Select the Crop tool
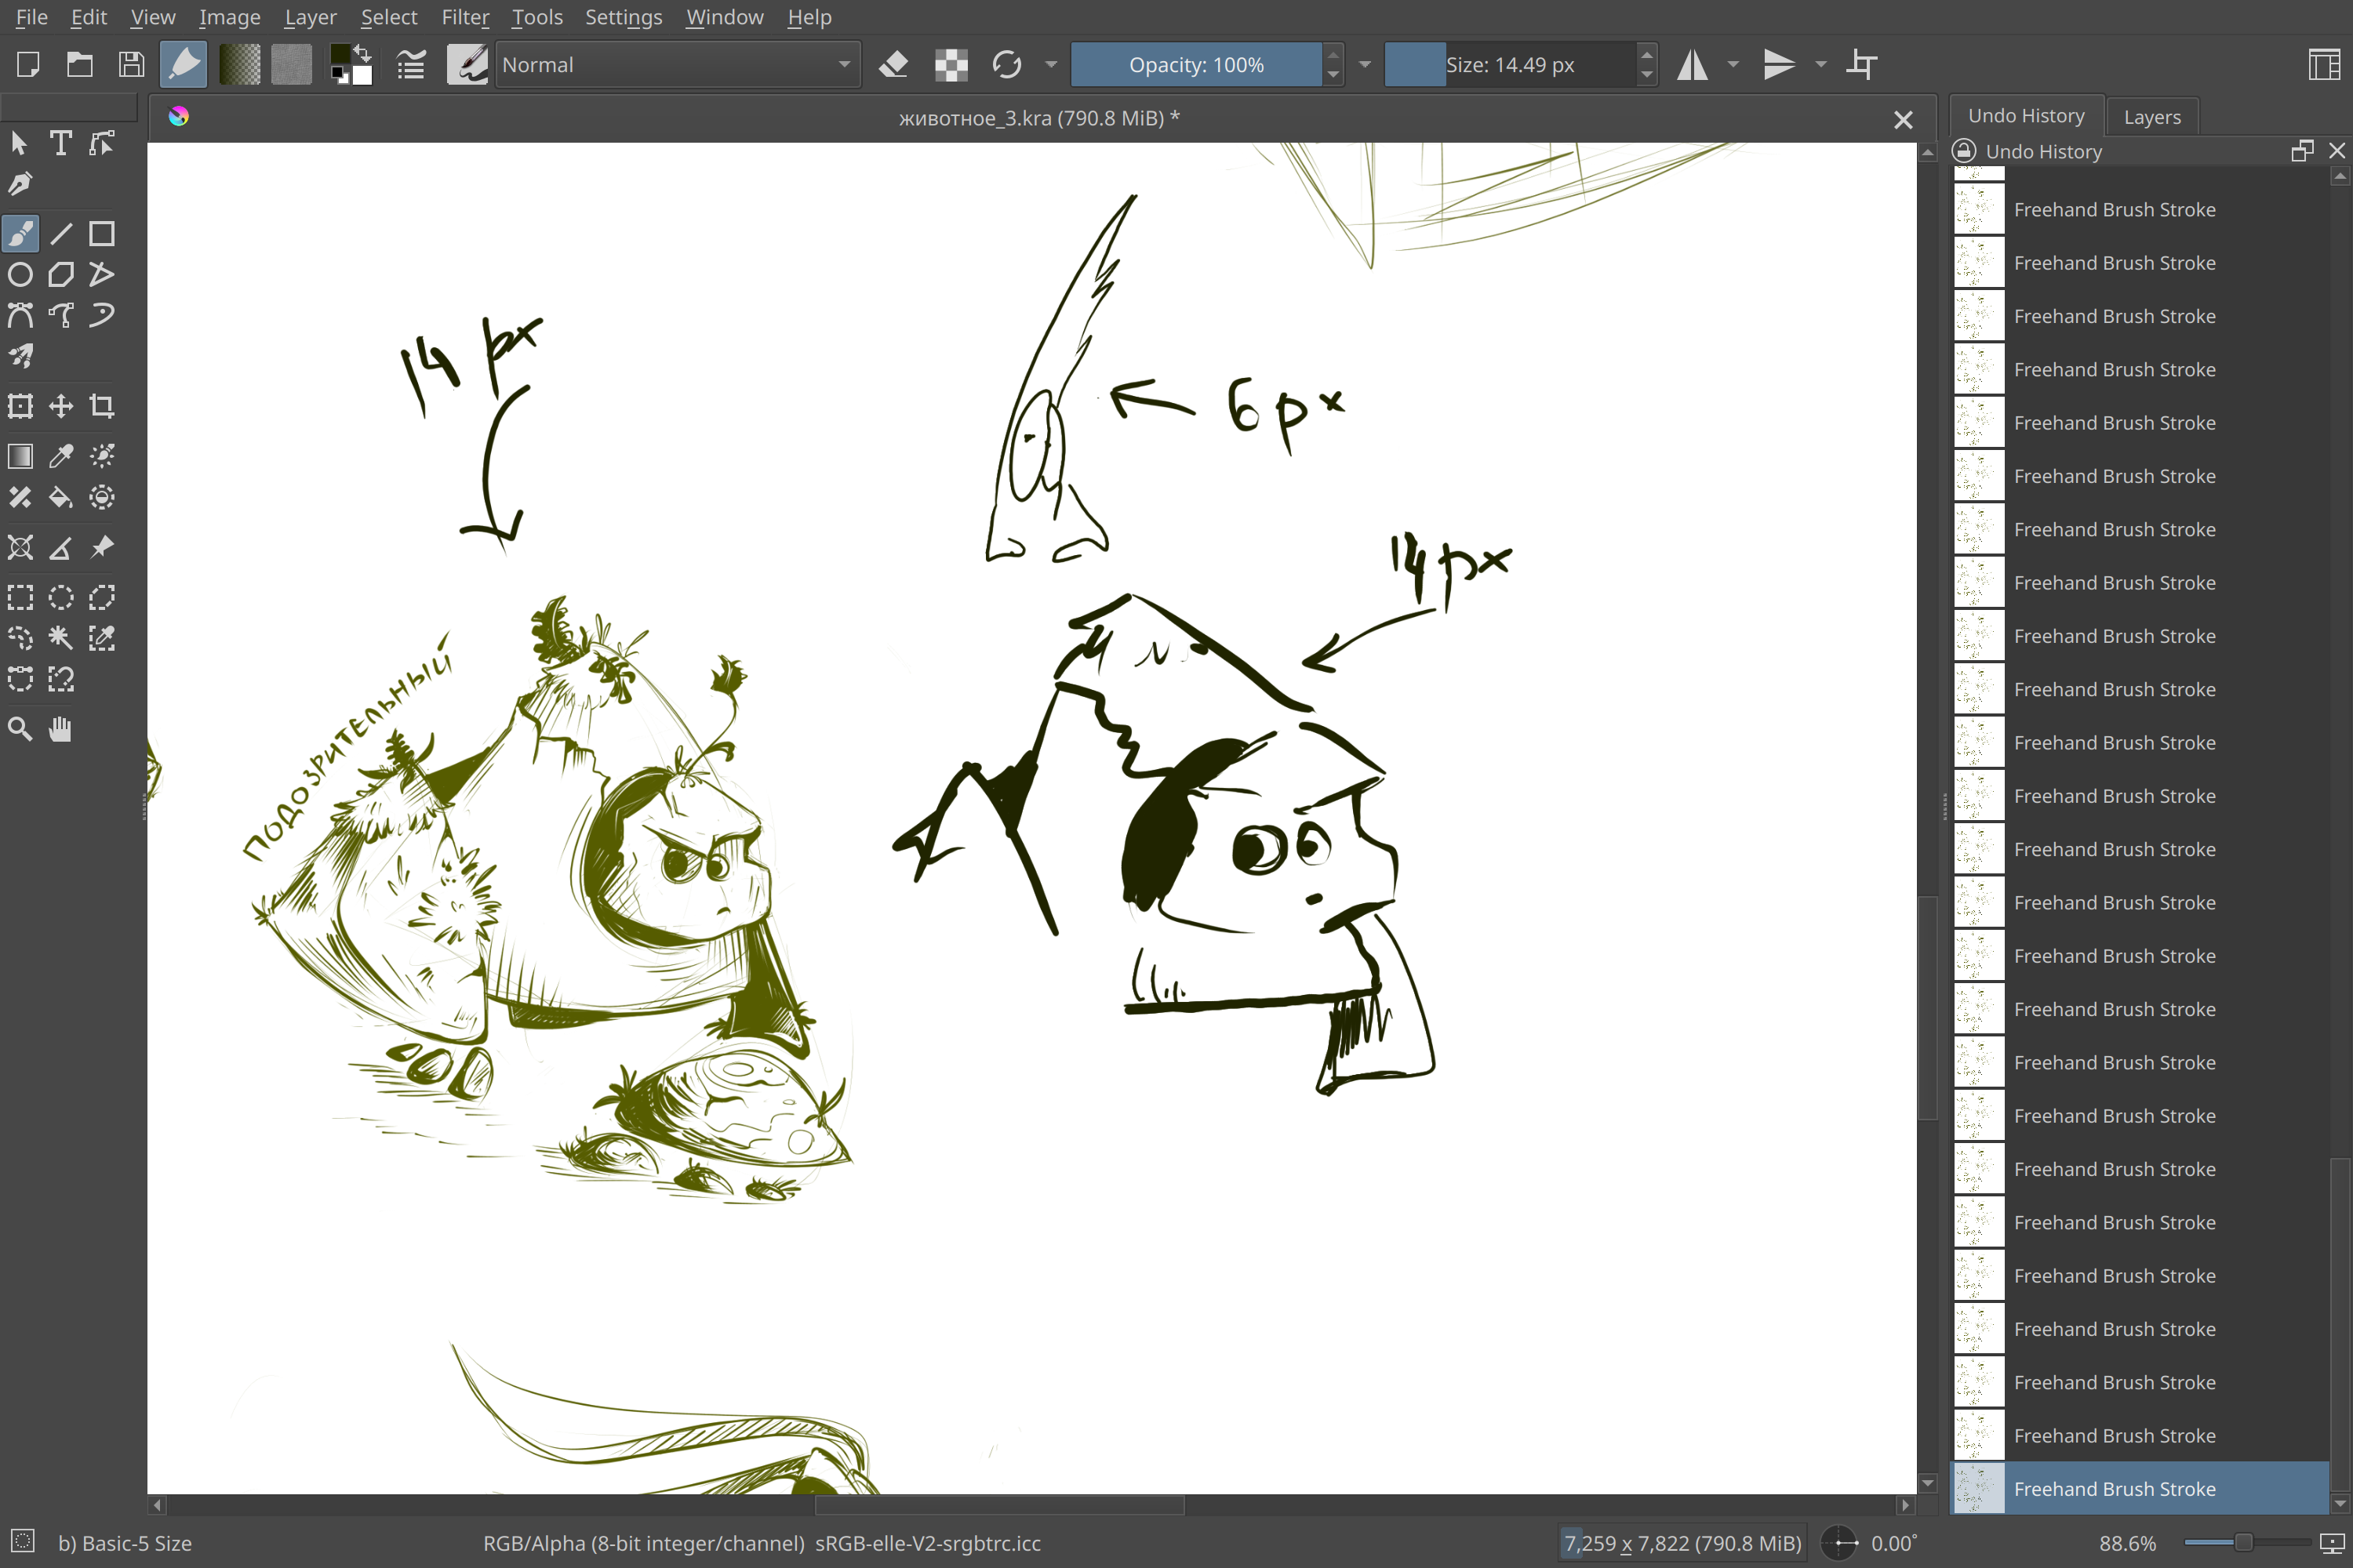The width and height of the screenshot is (2353, 1568). [x=101, y=406]
